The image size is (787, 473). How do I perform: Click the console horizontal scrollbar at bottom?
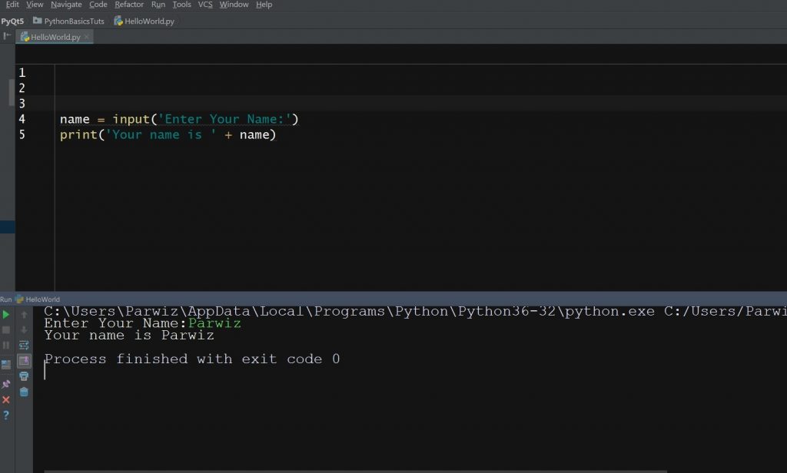tap(355, 471)
